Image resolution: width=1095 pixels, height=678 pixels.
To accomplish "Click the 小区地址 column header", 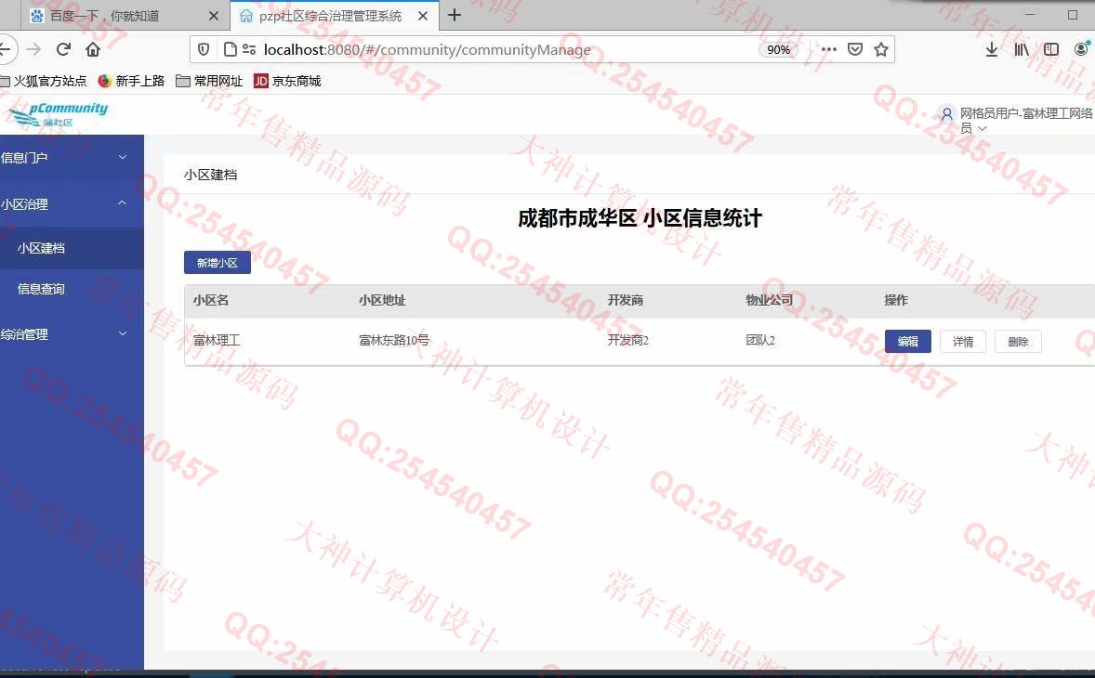I will pos(382,300).
